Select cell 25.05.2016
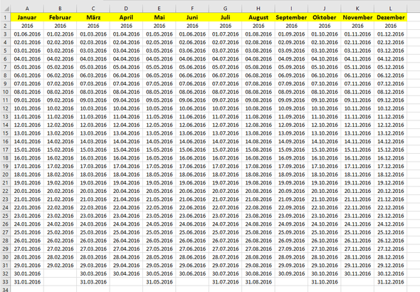 pos(159,232)
